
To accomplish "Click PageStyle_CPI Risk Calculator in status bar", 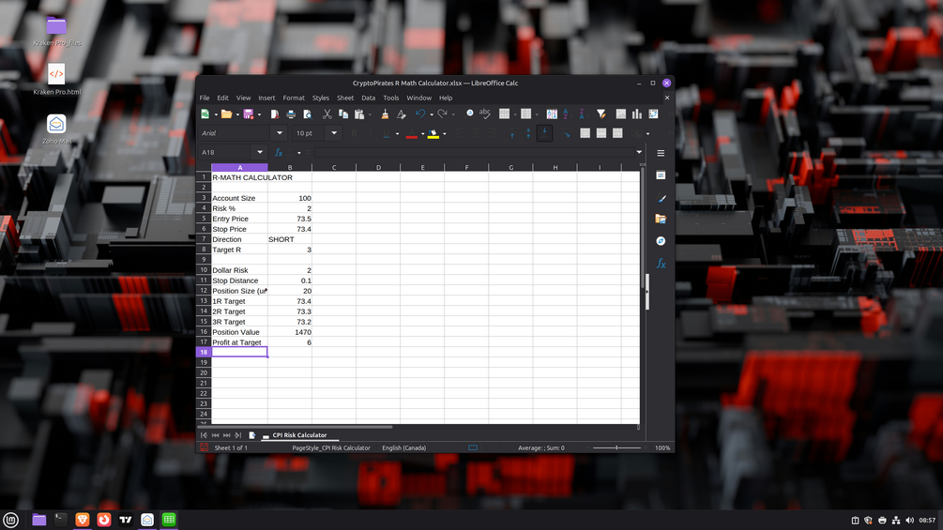I will point(331,447).
